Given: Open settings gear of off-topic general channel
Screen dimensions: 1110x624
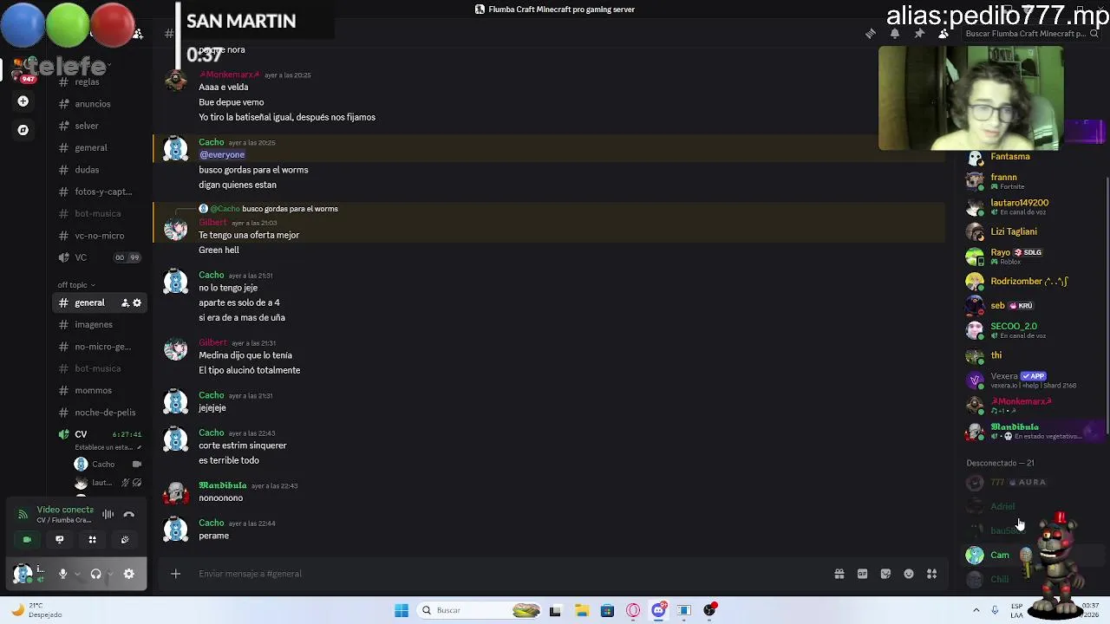Looking at the screenshot, I should click(x=137, y=302).
